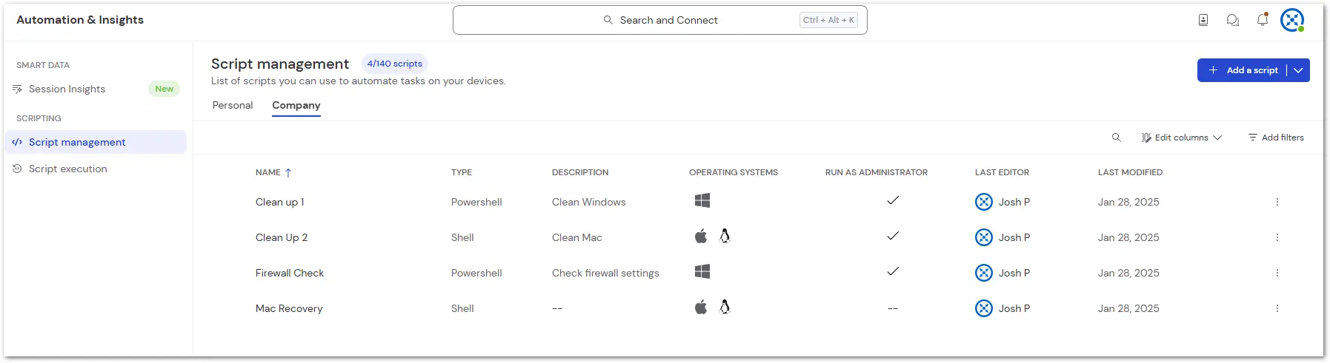
Task: Click Josh P avatar in Firewall Check row
Action: (984, 273)
